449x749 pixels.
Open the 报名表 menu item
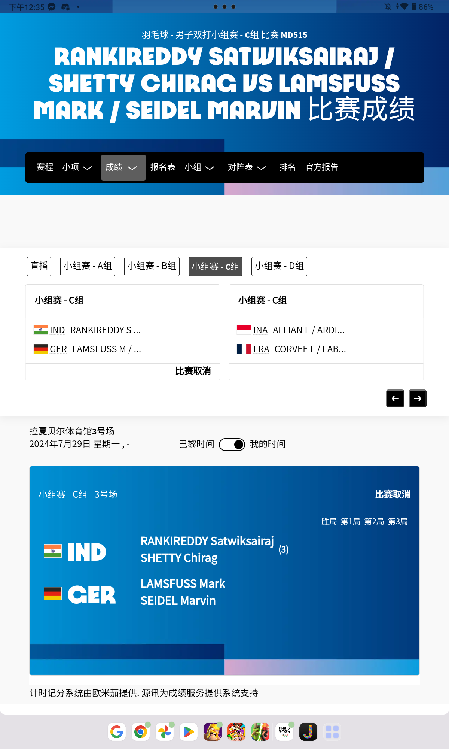tap(163, 167)
